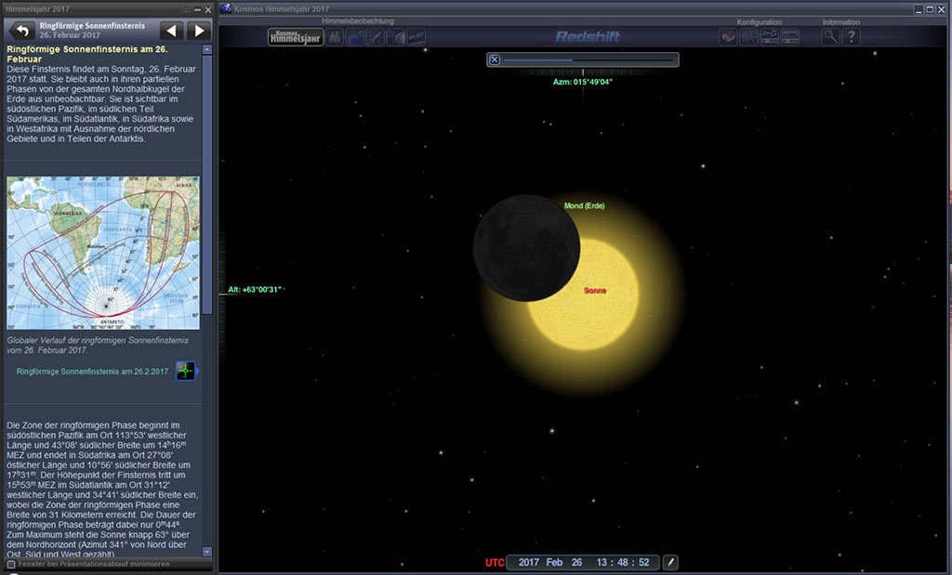Click the red UTC time zone label
This screenshot has width=952, height=575.
[495, 563]
